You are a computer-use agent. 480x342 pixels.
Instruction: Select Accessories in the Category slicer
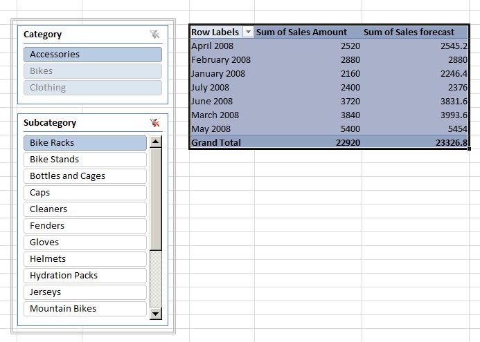93,55
